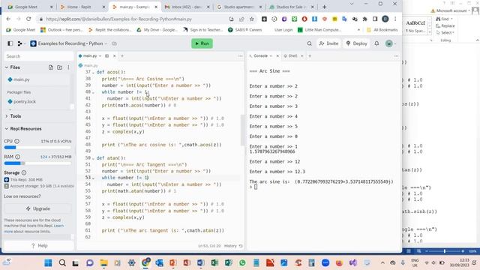This screenshot has height=270, width=480.
Task: Open the Examples for Recording - Python project dropdown
Action: pyautogui.click(x=68, y=43)
